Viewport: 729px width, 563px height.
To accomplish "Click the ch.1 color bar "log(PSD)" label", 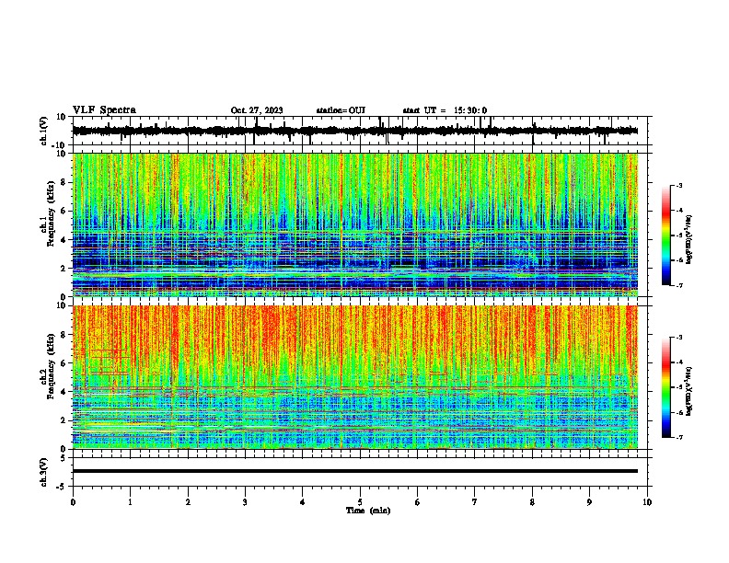I will coord(688,240).
